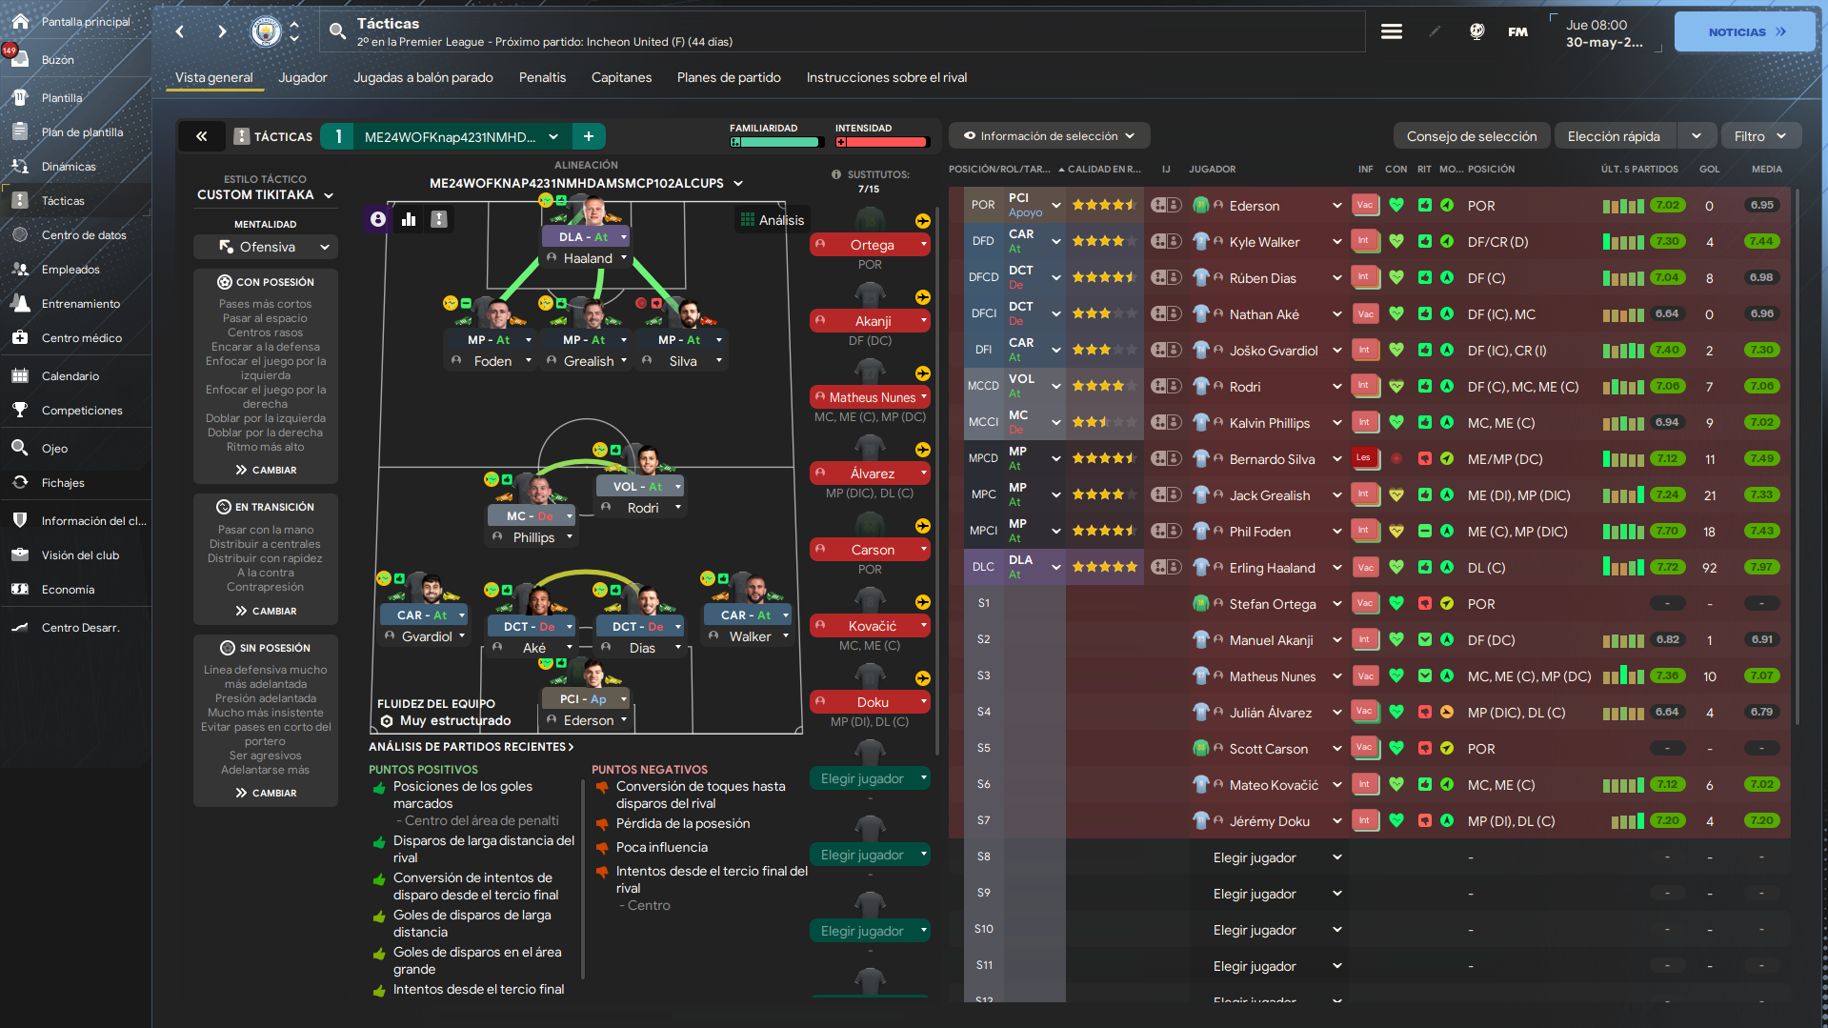
Task: Open the ME24WOFKnap4231 tactic selector dropdown
Action: point(462,136)
